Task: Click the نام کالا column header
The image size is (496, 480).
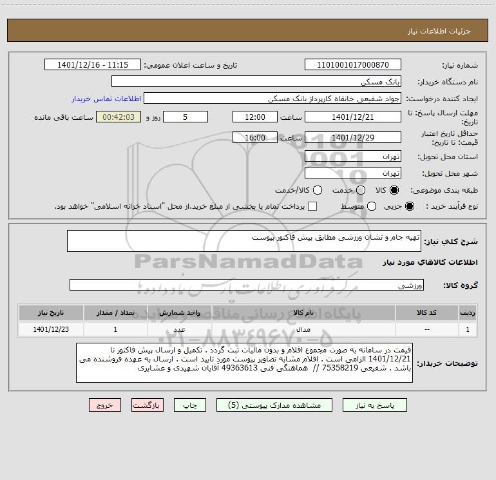Action: point(303,312)
